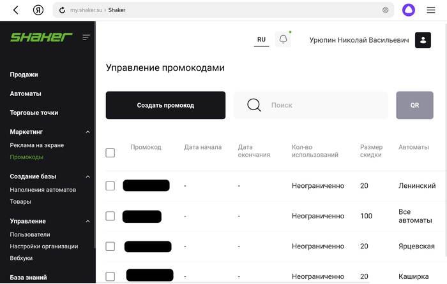Open Пользователи in the sidebar
Image resolution: width=447 pixels, height=284 pixels.
tap(30, 234)
